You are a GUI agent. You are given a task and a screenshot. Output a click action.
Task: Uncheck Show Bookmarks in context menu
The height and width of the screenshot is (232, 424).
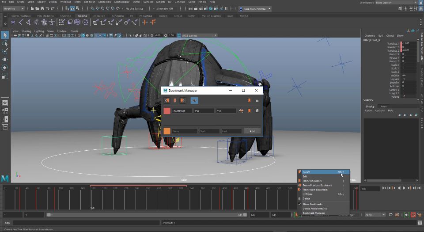pyautogui.click(x=312, y=204)
